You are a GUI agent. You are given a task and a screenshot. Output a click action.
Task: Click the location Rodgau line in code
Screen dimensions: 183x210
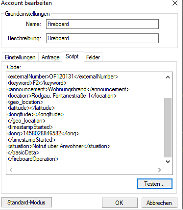[62, 96]
